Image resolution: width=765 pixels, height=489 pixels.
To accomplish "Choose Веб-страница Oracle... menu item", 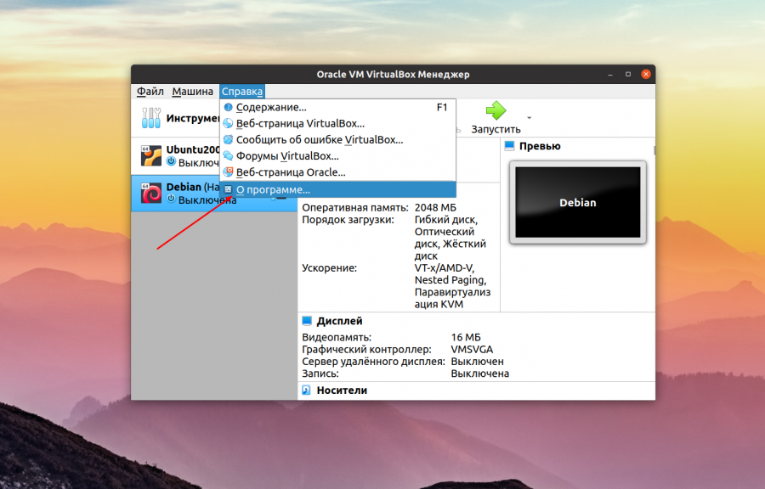I will pos(337,172).
